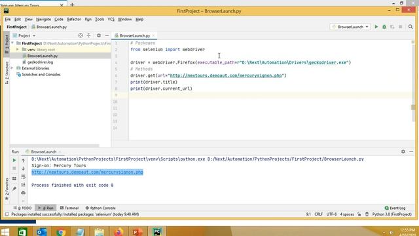Viewport: 419px width, 236px height.
Task: Click Project panel horizontal scrollbar
Action: (54, 146)
